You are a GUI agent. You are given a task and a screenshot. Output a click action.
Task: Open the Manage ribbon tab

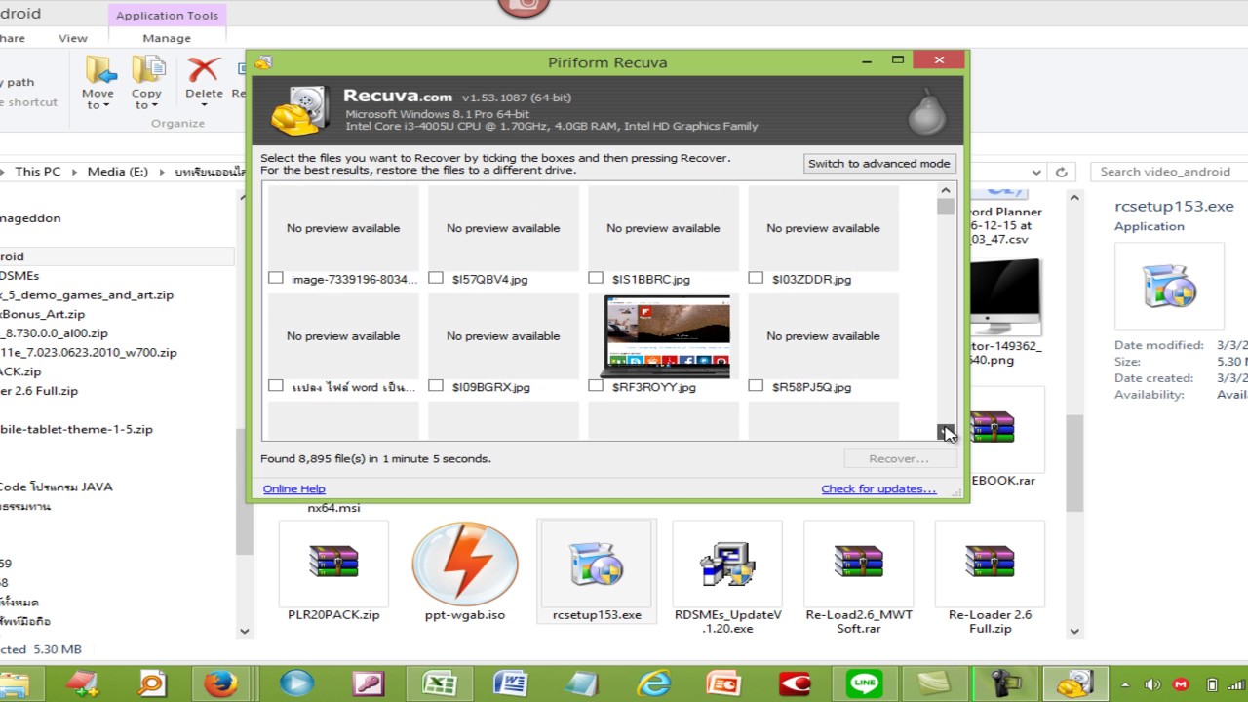click(167, 38)
